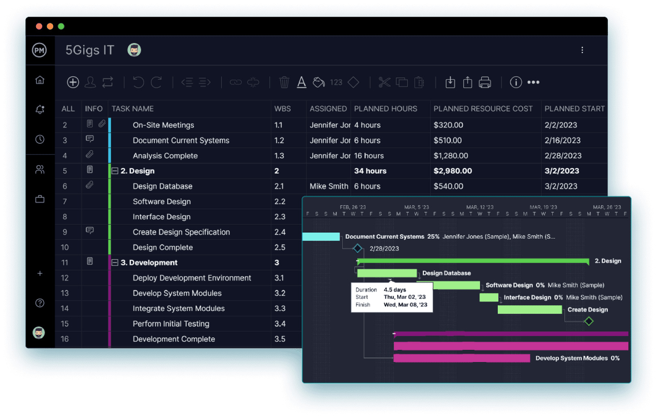The height and width of the screenshot is (416, 656).
Task: Click the avatar next to 5Gigs IT
Action: [134, 50]
